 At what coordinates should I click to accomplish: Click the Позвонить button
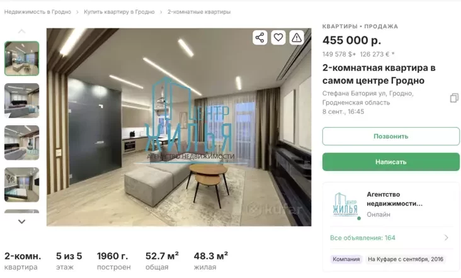point(390,136)
